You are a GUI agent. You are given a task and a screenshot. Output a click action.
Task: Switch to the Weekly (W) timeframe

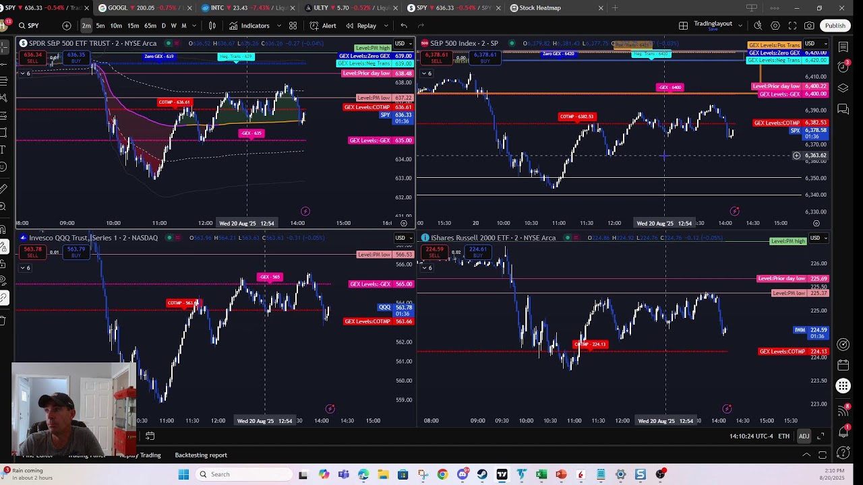(173, 26)
